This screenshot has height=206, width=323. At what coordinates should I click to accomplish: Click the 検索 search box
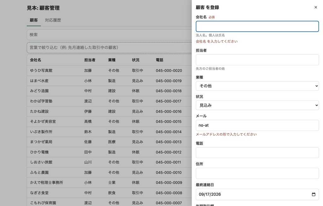(x=109, y=35)
